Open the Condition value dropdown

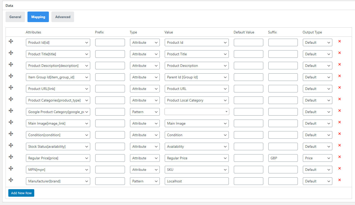(197, 135)
